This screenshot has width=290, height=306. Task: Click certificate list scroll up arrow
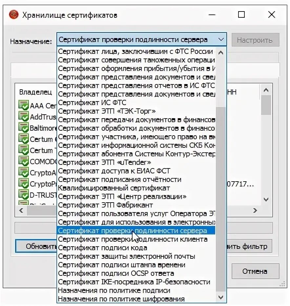point(266,90)
